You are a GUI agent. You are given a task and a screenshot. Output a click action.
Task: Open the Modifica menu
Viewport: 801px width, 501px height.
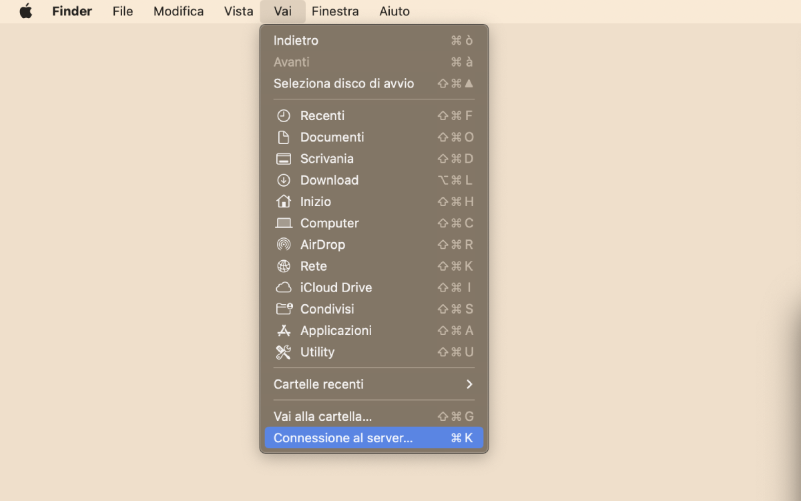point(179,11)
